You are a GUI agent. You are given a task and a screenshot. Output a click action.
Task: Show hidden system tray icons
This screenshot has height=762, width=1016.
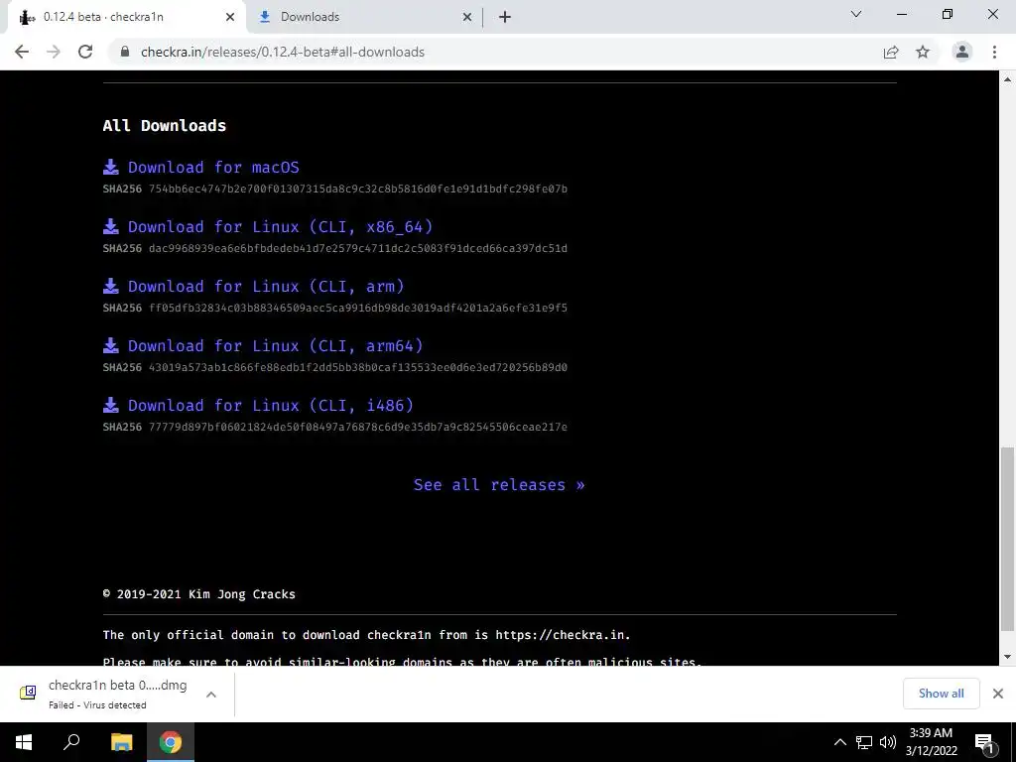click(839, 742)
